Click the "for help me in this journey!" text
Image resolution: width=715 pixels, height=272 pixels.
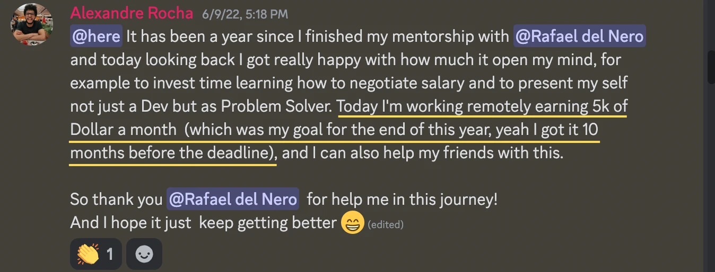(x=402, y=200)
